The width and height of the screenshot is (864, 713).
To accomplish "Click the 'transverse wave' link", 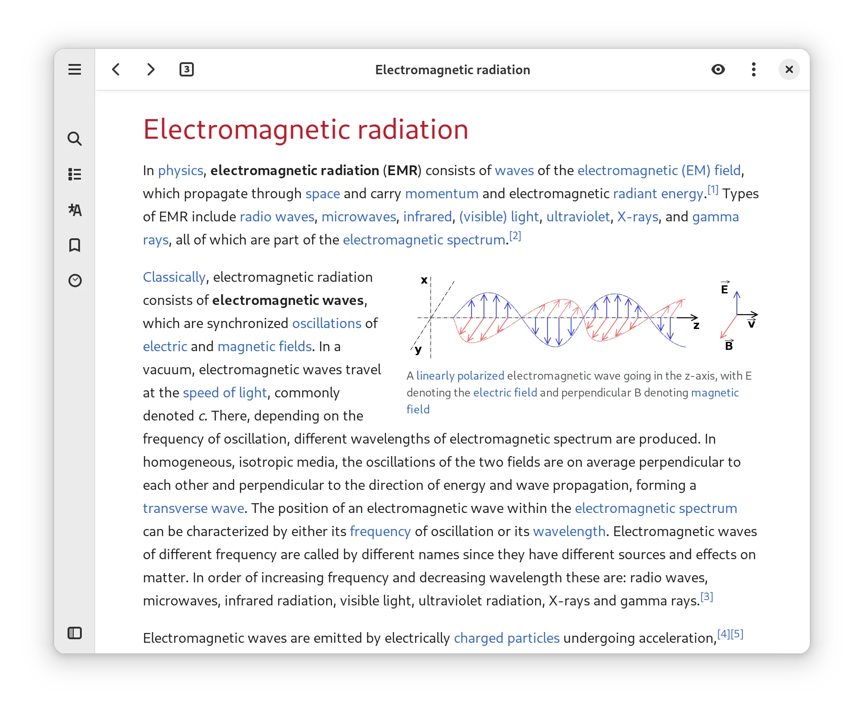I will point(193,509).
